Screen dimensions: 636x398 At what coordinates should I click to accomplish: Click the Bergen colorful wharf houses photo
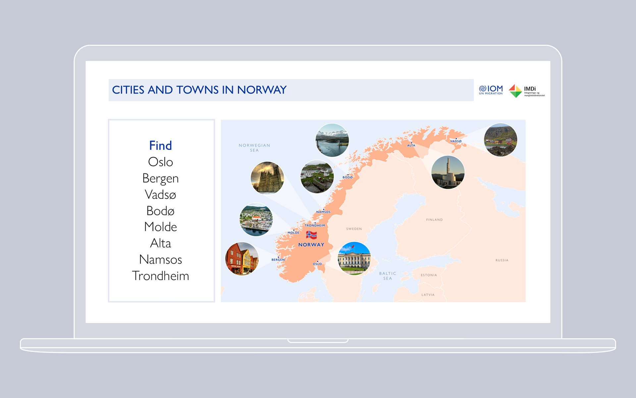(x=242, y=259)
